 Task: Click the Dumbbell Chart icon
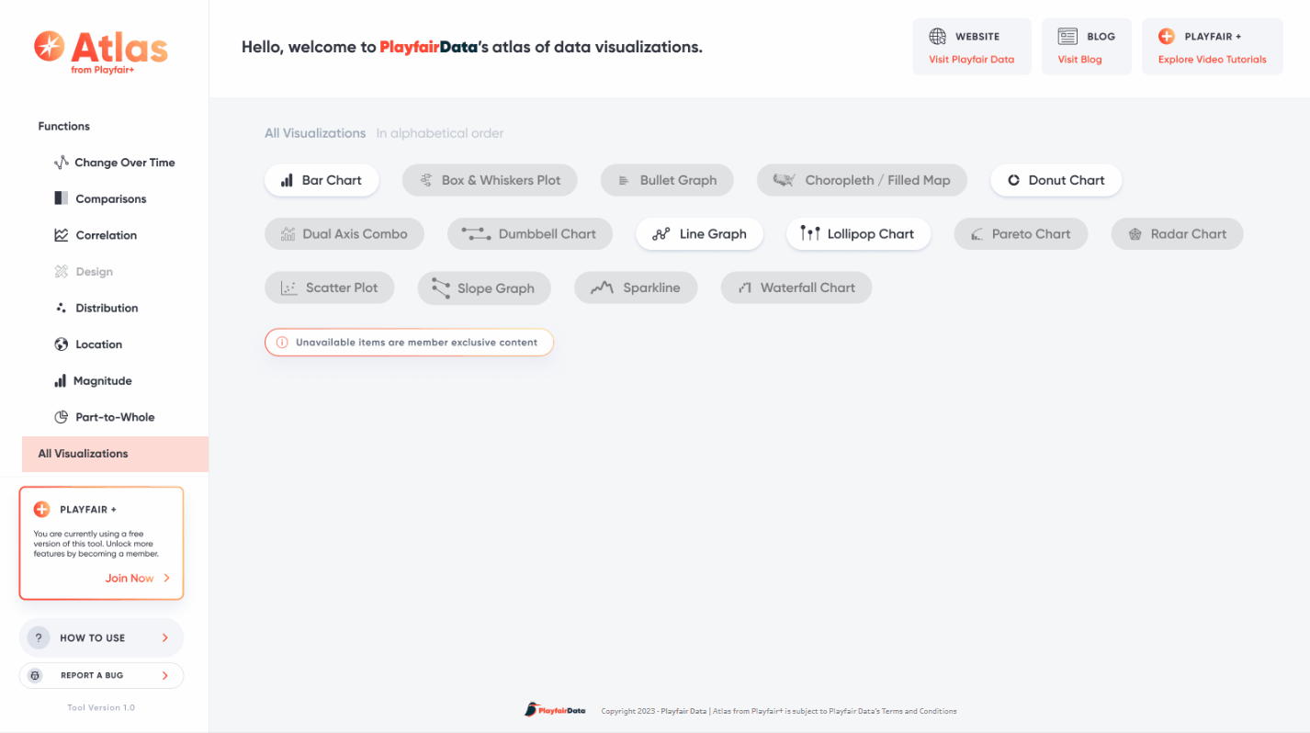pyautogui.click(x=476, y=234)
